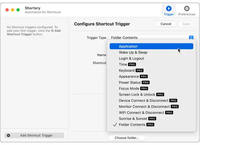Click the Choose folder... button
Image resolution: width=225 pixels, height=145 pixels.
pyautogui.click(x=127, y=138)
